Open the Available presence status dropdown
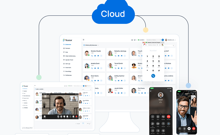 tap(141, 40)
